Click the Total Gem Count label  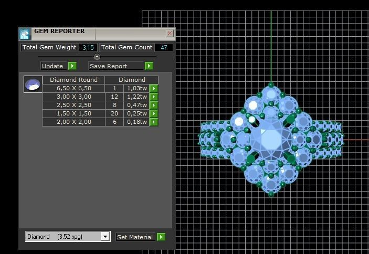[127, 48]
